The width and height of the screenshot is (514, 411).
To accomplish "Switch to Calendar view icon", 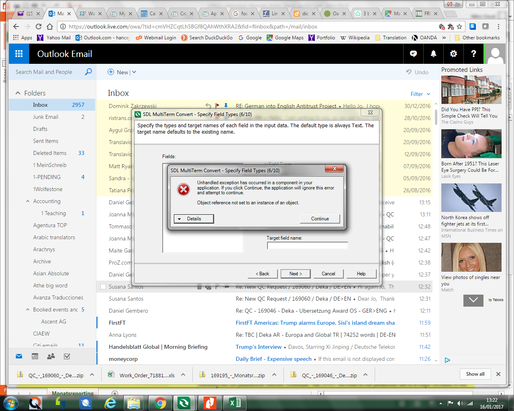I will click(x=35, y=356).
